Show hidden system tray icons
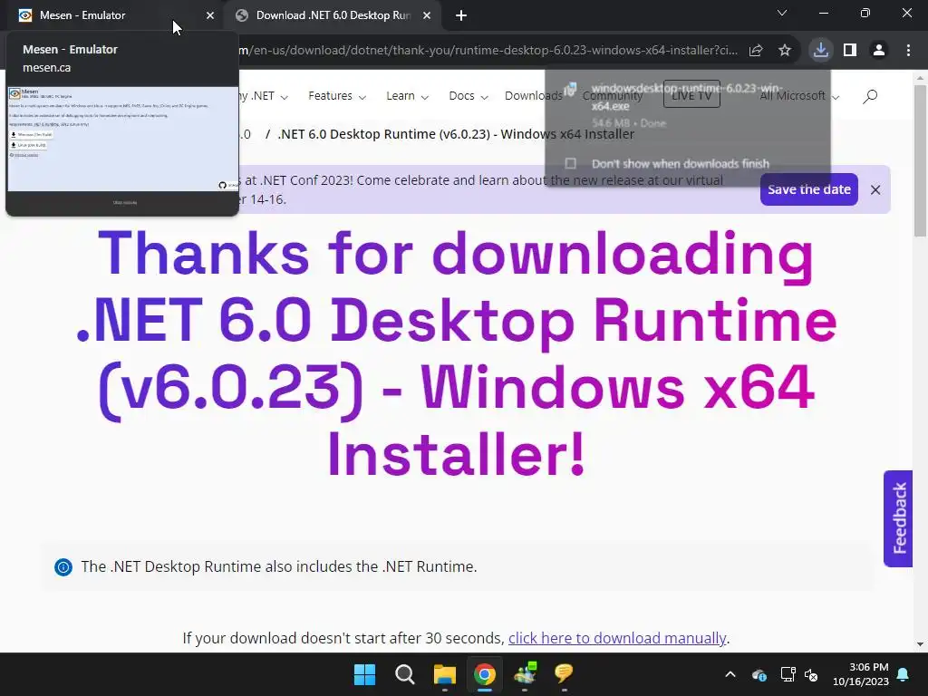The width and height of the screenshot is (928, 696). (730, 674)
